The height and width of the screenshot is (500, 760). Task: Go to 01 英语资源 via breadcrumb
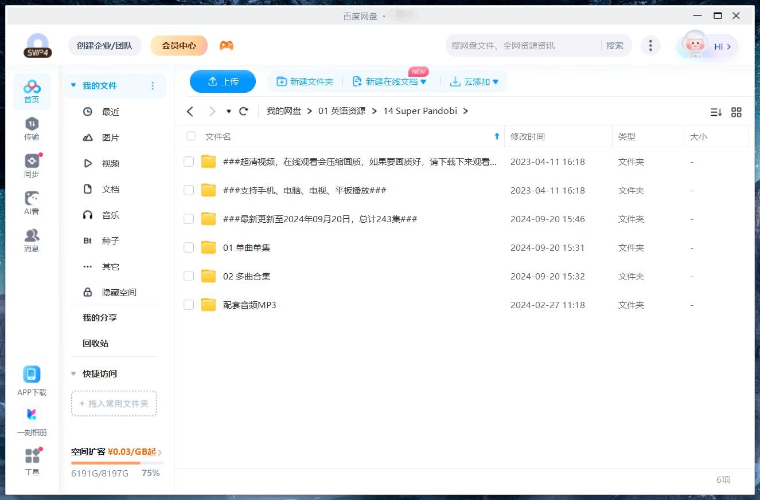(342, 111)
